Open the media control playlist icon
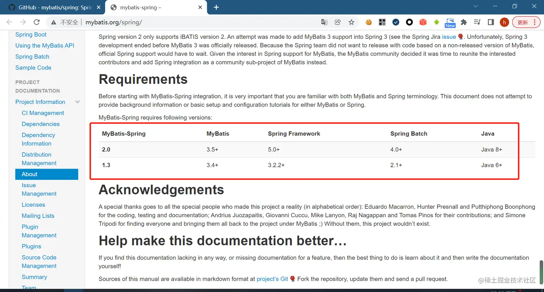The height and width of the screenshot is (292, 544). coord(477,22)
